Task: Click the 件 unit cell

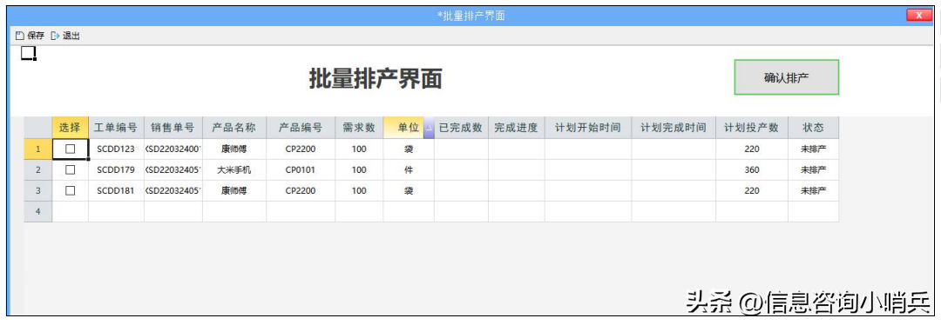Action: [x=409, y=170]
